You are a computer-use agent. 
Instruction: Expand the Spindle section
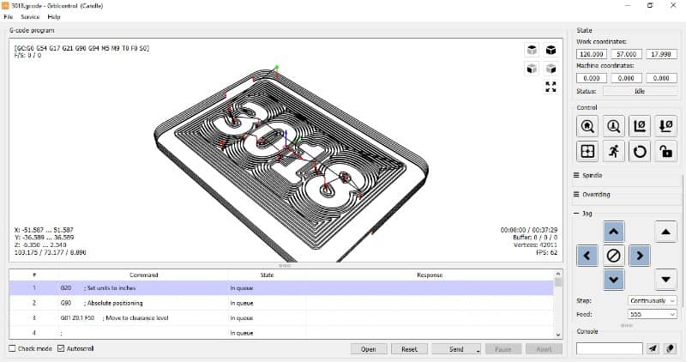click(x=593, y=175)
